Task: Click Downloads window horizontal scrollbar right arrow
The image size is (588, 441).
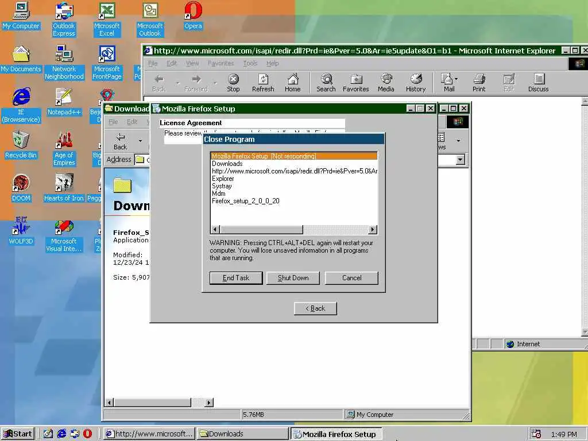Action: [209, 403]
